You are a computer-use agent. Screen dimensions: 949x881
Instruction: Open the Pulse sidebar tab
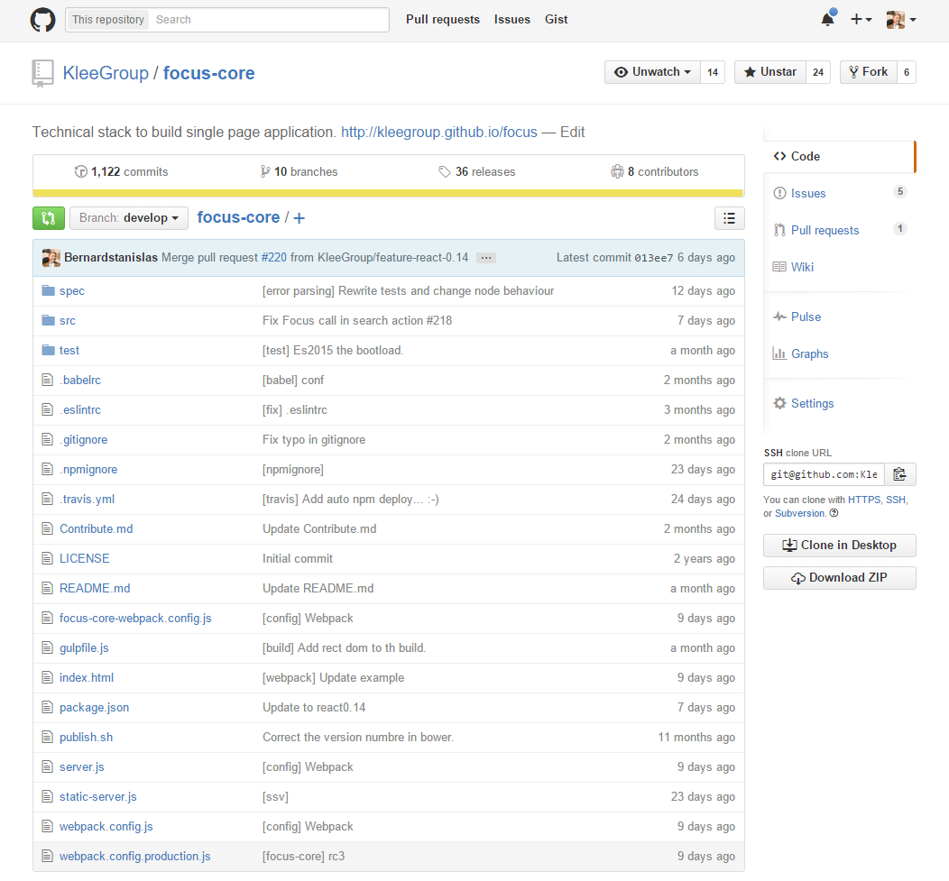pos(806,317)
